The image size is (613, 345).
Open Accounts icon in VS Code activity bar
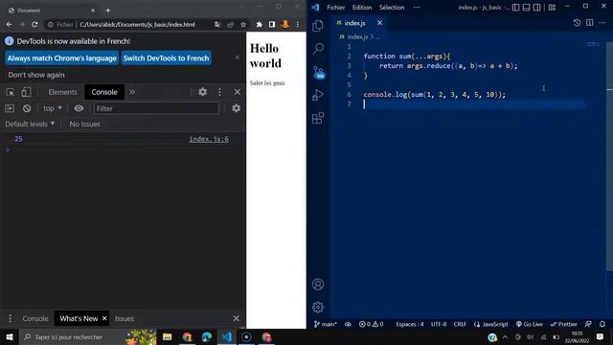(x=318, y=285)
